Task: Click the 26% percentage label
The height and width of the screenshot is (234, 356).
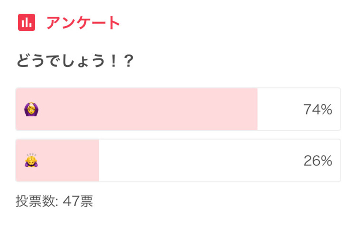Action: click(318, 161)
